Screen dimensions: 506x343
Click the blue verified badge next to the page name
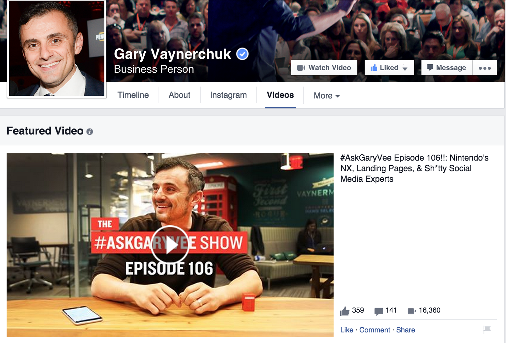[242, 54]
